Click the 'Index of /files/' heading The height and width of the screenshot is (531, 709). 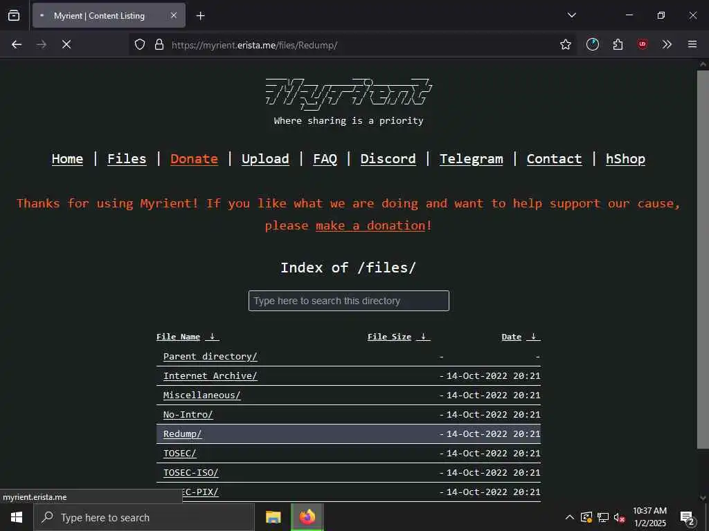click(x=348, y=268)
